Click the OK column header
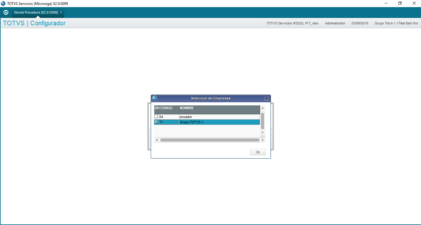Viewport: 421px width, 225px height. [157, 110]
